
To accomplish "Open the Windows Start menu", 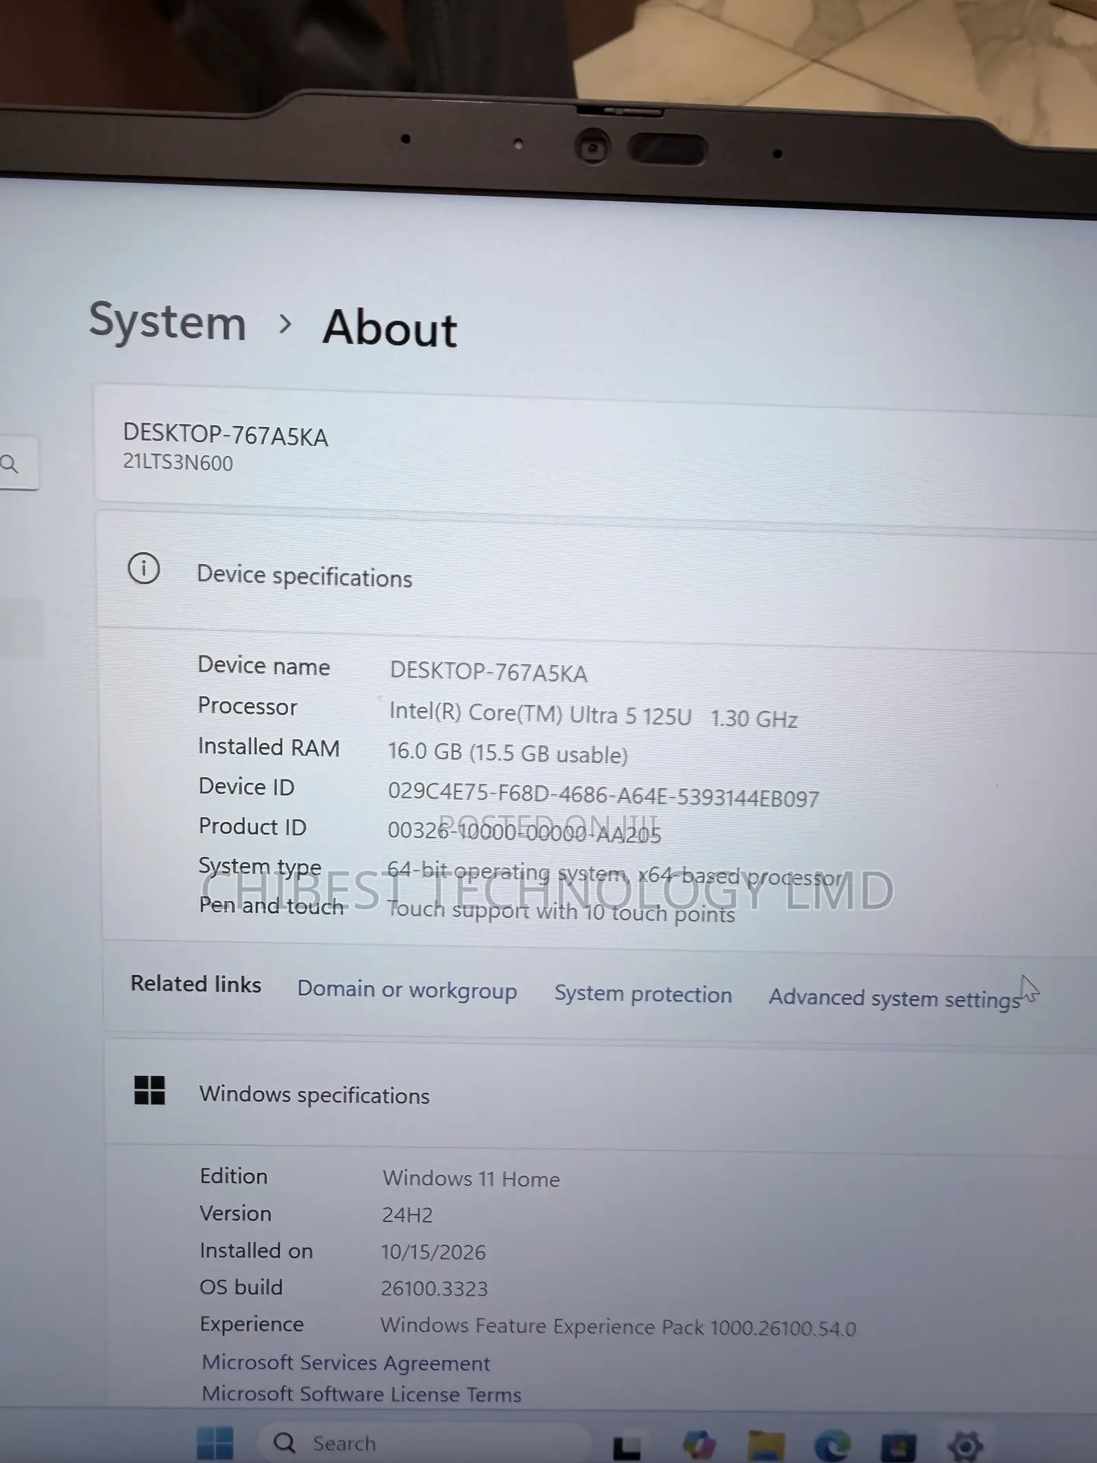I will pyautogui.click(x=215, y=1442).
